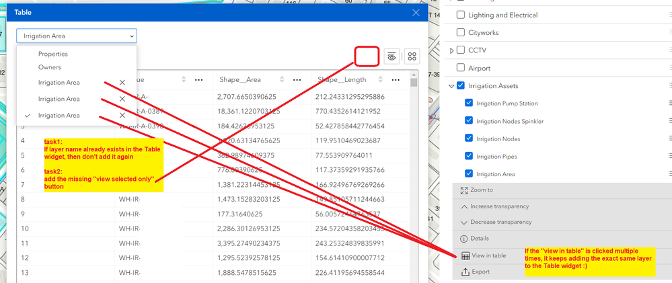Open Shape__Area column options menu
Viewport: 672px width, 283px height.
point(297,79)
